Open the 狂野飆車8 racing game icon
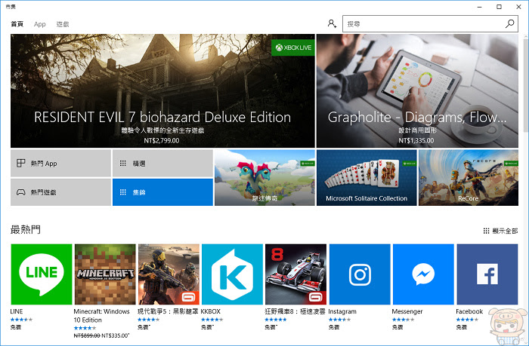Image resolution: width=529 pixels, height=346 pixels. [296, 274]
